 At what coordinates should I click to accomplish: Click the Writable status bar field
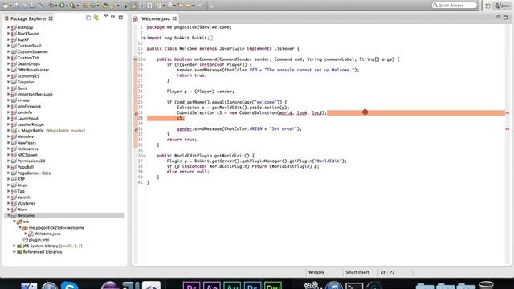click(x=316, y=272)
